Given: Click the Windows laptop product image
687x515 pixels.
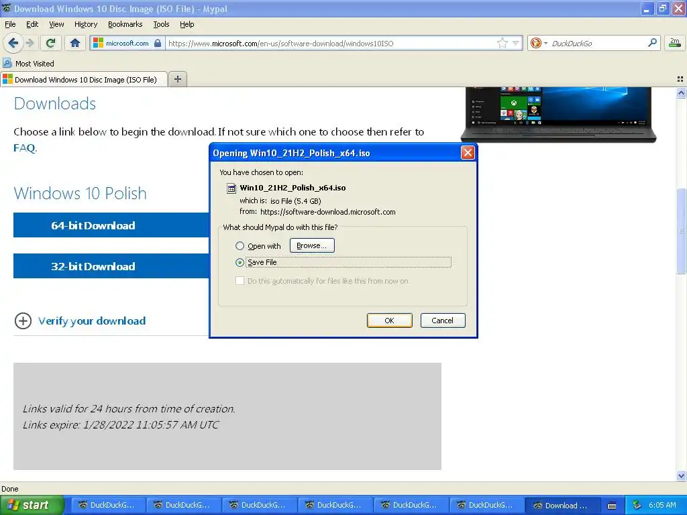Looking at the screenshot, I should [x=559, y=115].
